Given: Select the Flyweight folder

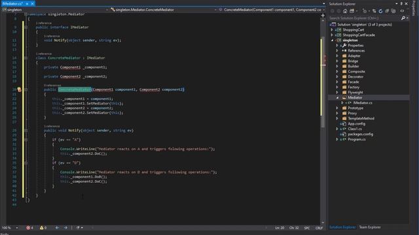Looking at the screenshot, I should pos(355,93).
